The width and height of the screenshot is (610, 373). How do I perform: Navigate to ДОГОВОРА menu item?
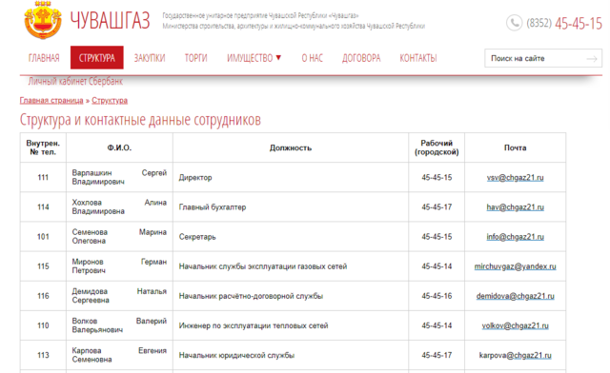(361, 58)
